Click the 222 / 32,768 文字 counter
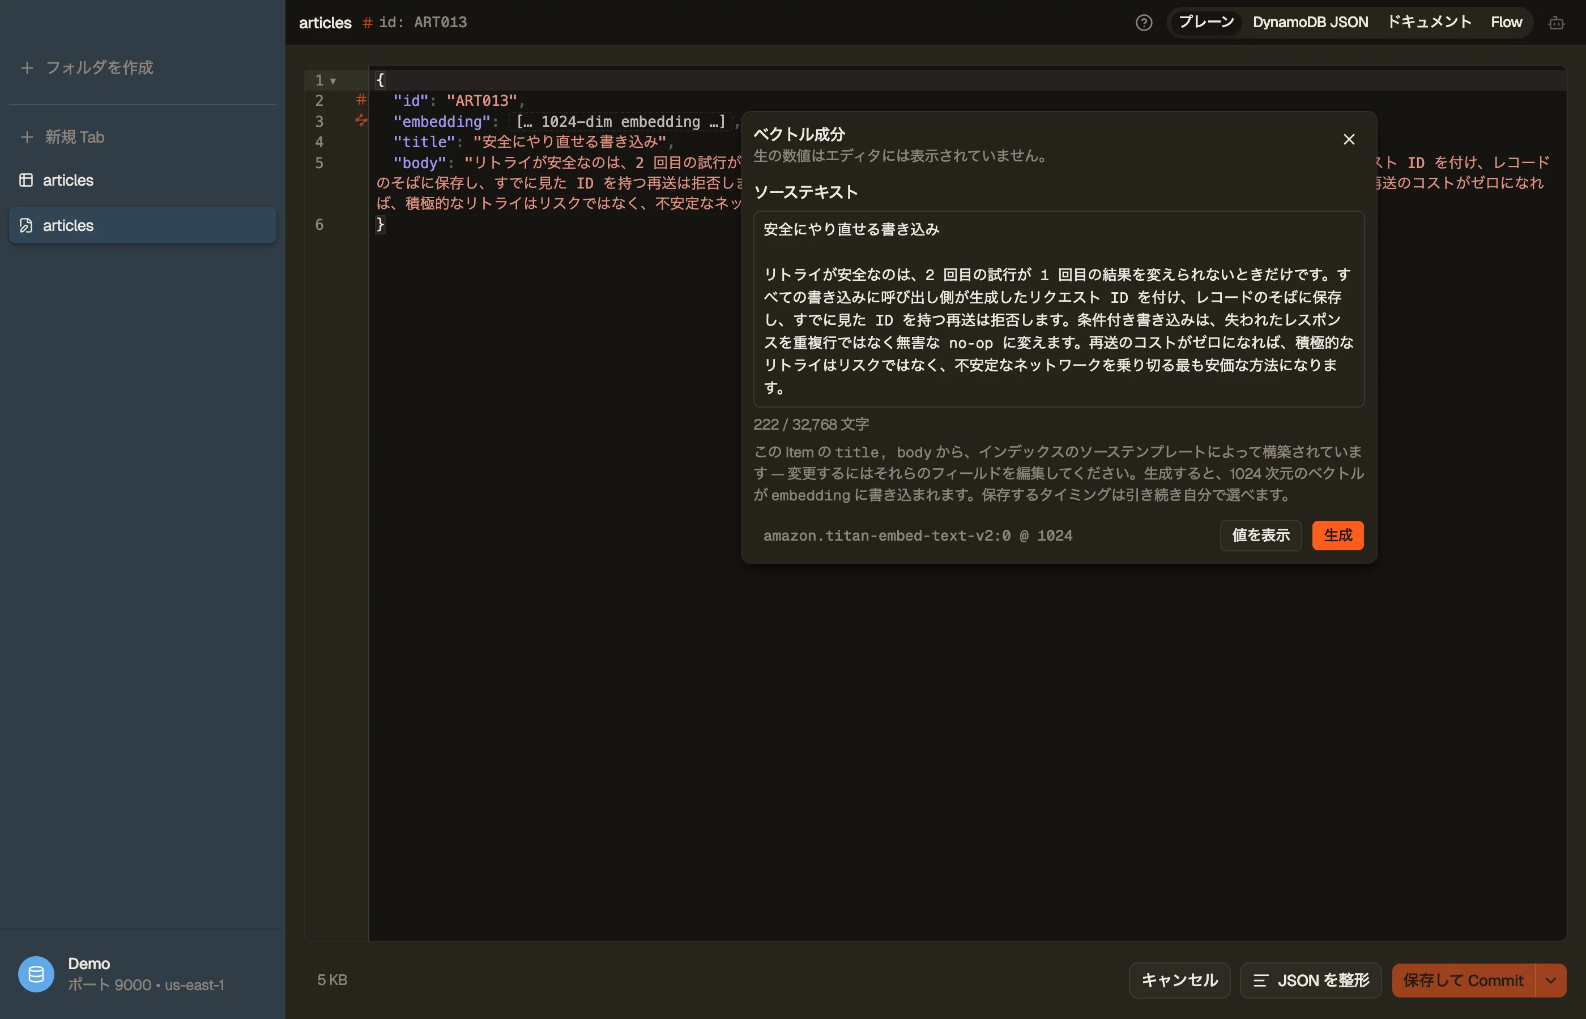1586x1019 pixels. [x=811, y=425]
